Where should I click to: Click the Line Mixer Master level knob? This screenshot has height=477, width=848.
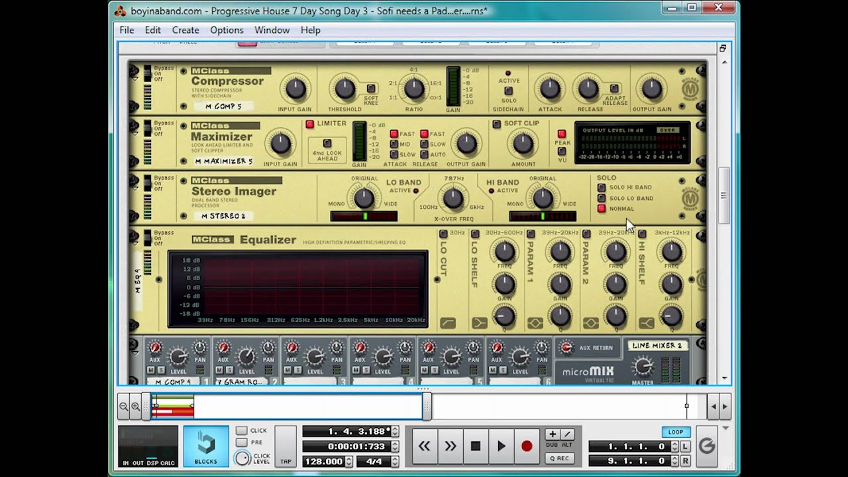click(642, 366)
